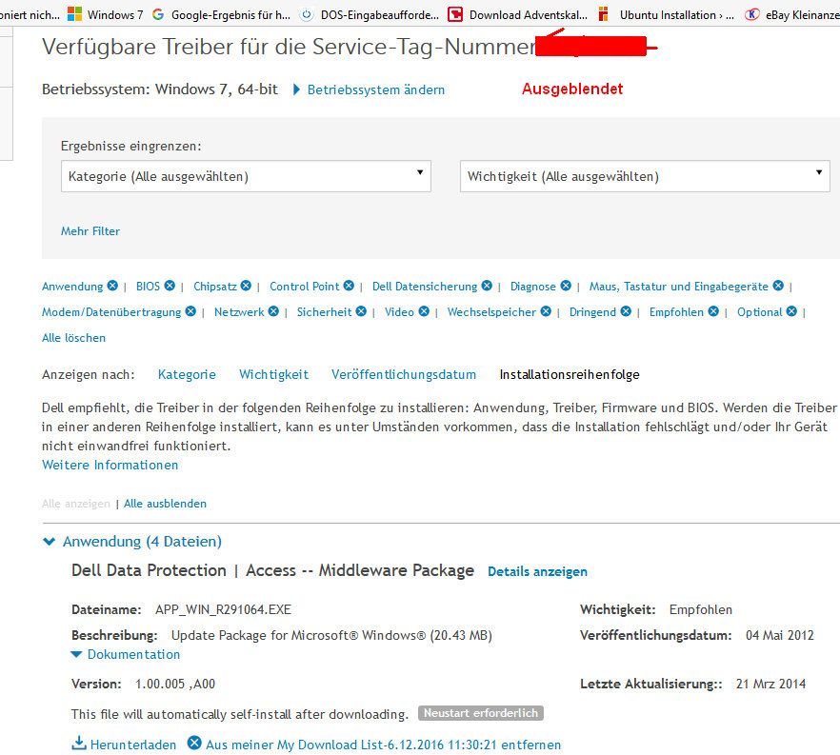Remove the Modem/Datenübertragung filter tag
Viewport: 840px width, 755px height.
coord(190,311)
